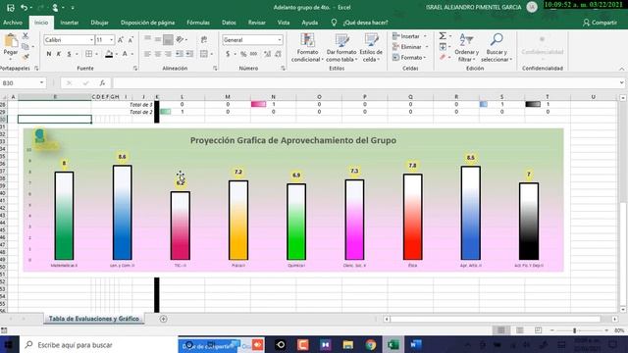The image size is (628, 353).
Task: Click the Cut scissors icon
Action: (26, 36)
